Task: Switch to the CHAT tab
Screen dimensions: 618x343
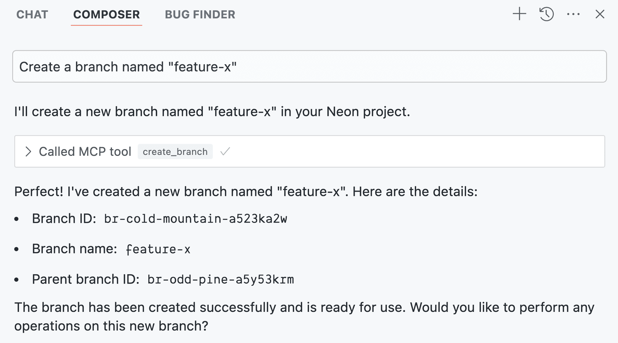Action: pos(32,14)
